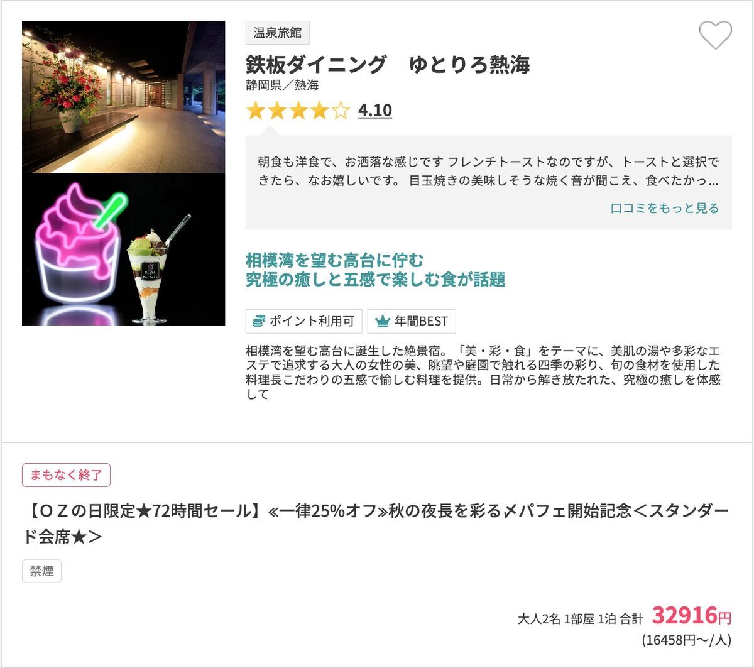The height and width of the screenshot is (668, 754).
Task: Click the ポイント利用可 badge
Action: [305, 321]
